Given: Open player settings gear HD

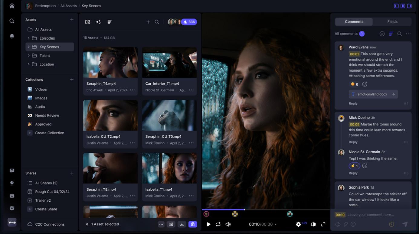Looking at the screenshot, I should pos(298,224).
